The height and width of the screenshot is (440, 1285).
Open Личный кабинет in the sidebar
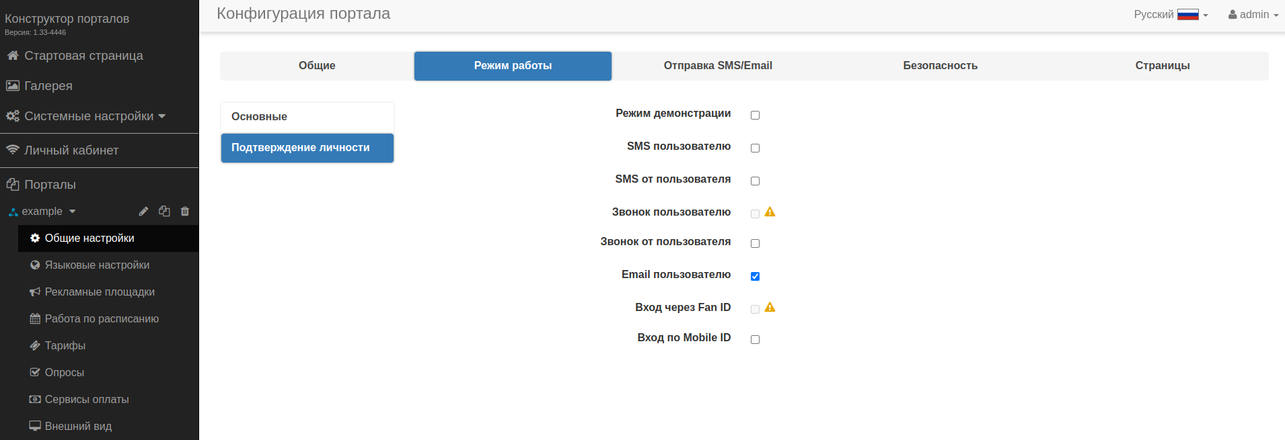[x=71, y=150]
